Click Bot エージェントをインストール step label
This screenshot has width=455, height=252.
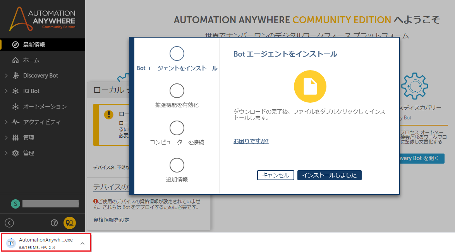pyautogui.click(x=177, y=68)
